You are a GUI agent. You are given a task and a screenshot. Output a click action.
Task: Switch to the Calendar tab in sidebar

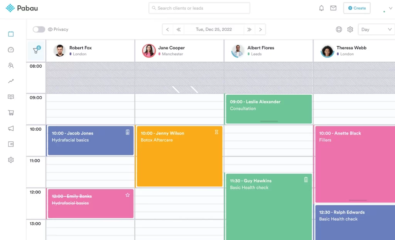(x=10, y=34)
